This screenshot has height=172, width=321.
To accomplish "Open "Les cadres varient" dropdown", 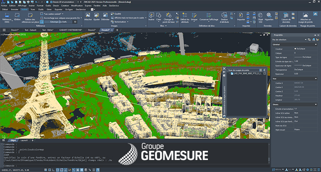I will (x=63, y=14).
